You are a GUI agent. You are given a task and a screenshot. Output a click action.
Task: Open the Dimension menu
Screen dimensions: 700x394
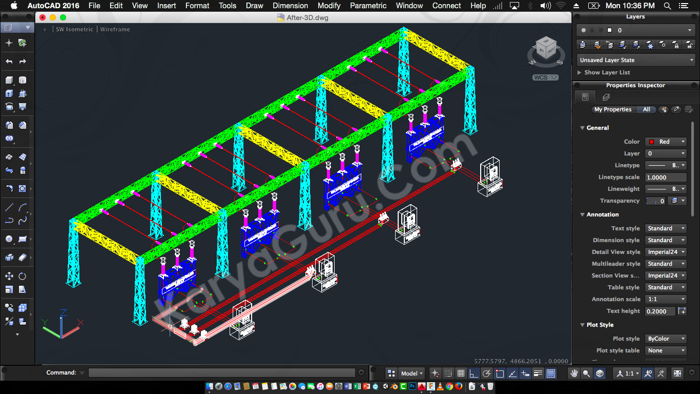tap(290, 6)
